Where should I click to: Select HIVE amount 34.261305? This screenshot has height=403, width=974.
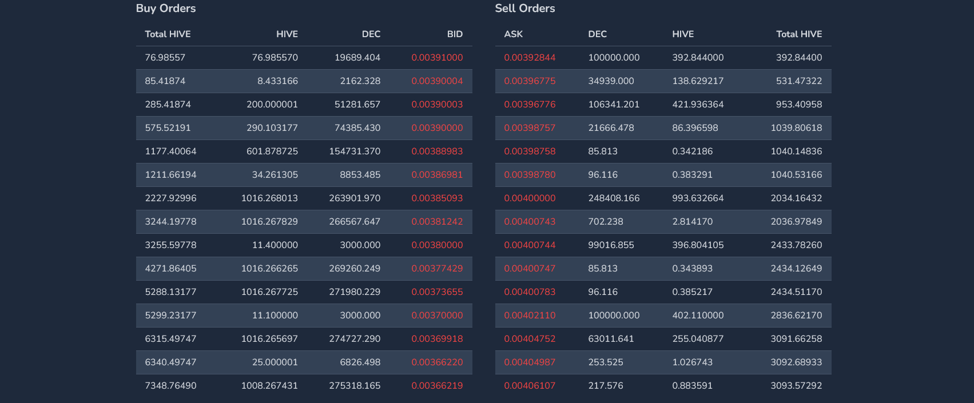[275, 175]
